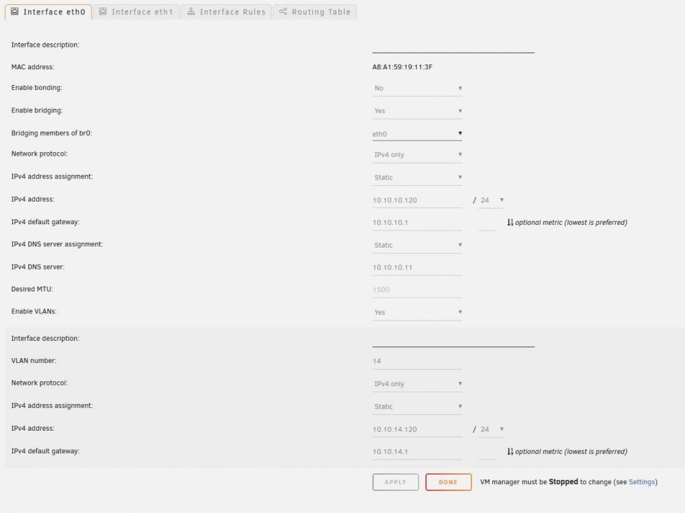Expand Bridging members of br0 dropdown
685x513 pixels.
click(417, 134)
